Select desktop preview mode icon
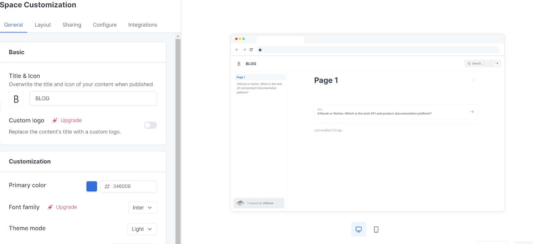Image resolution: width=533 pixels, height=244 pixels. click(358, 229)
